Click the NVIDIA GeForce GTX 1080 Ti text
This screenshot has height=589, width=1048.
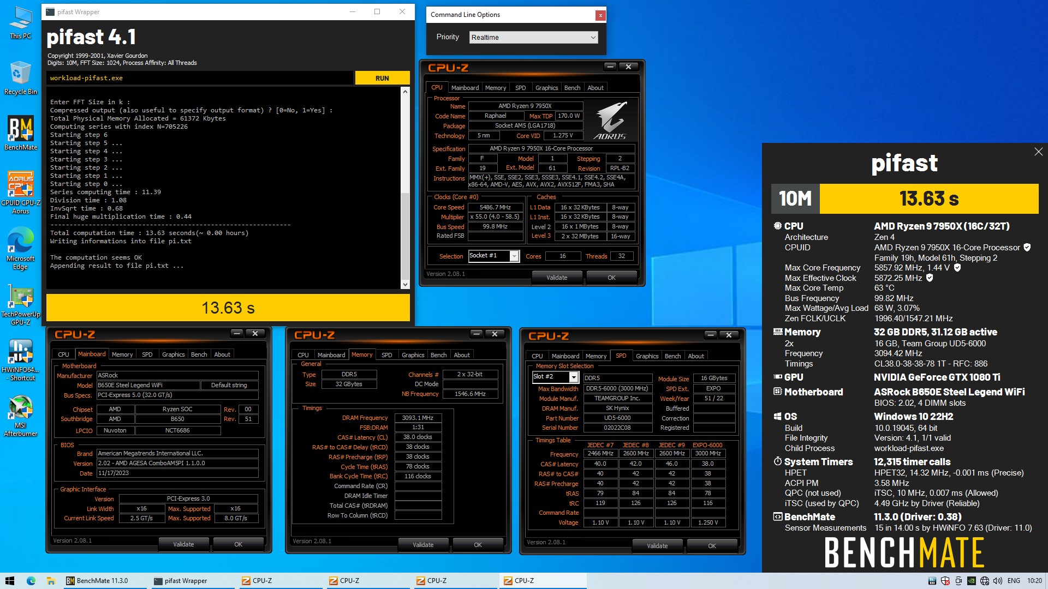click(x=937, y=377)
